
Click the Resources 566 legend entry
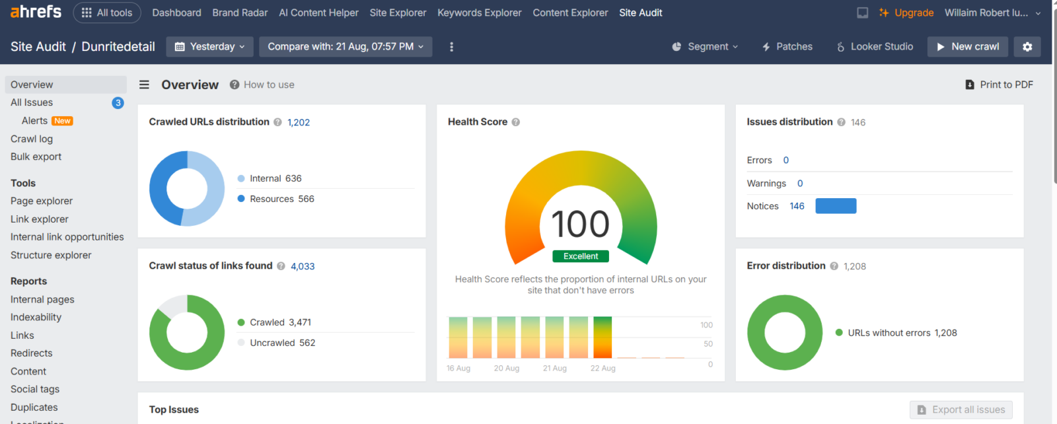click(x=275, y=199)
